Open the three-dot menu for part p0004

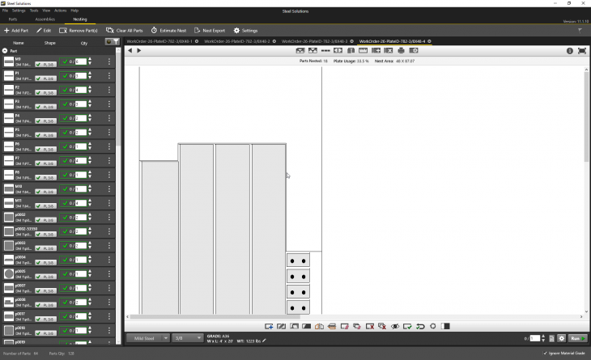109,260
